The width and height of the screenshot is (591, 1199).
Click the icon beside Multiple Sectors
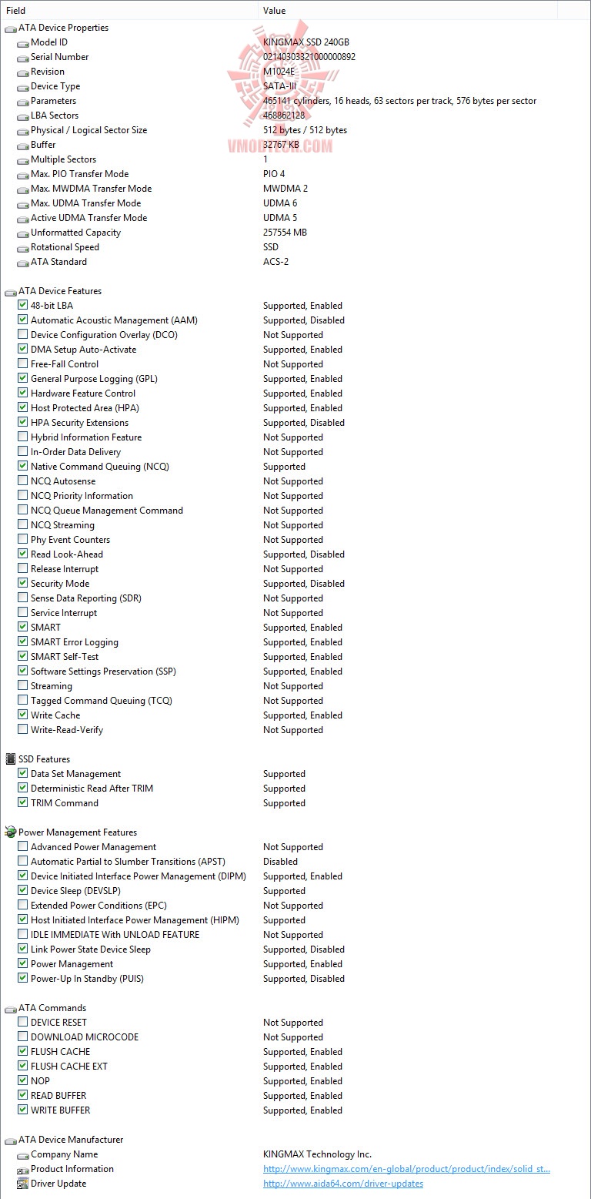22,160
